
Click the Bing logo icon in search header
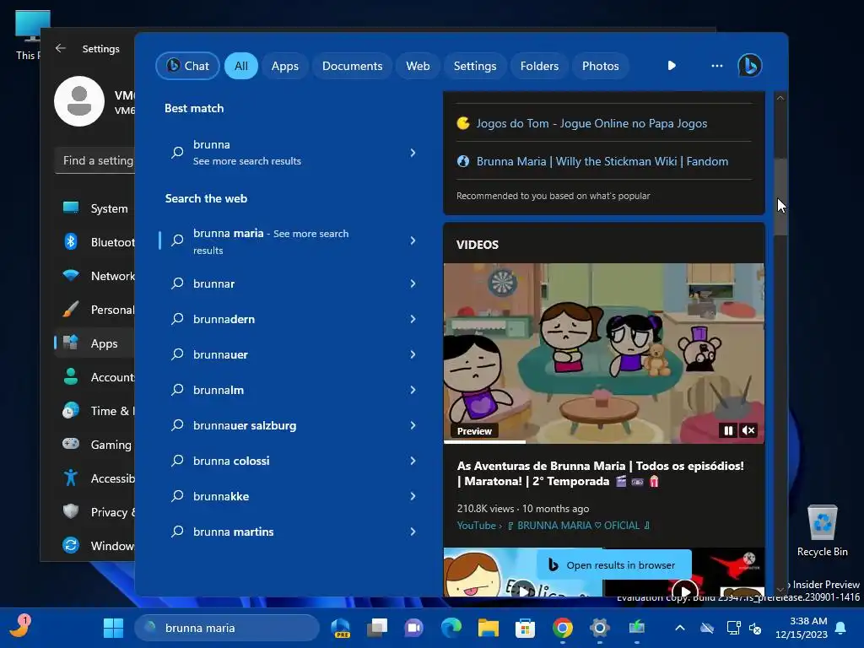click(x=750, y=66)
